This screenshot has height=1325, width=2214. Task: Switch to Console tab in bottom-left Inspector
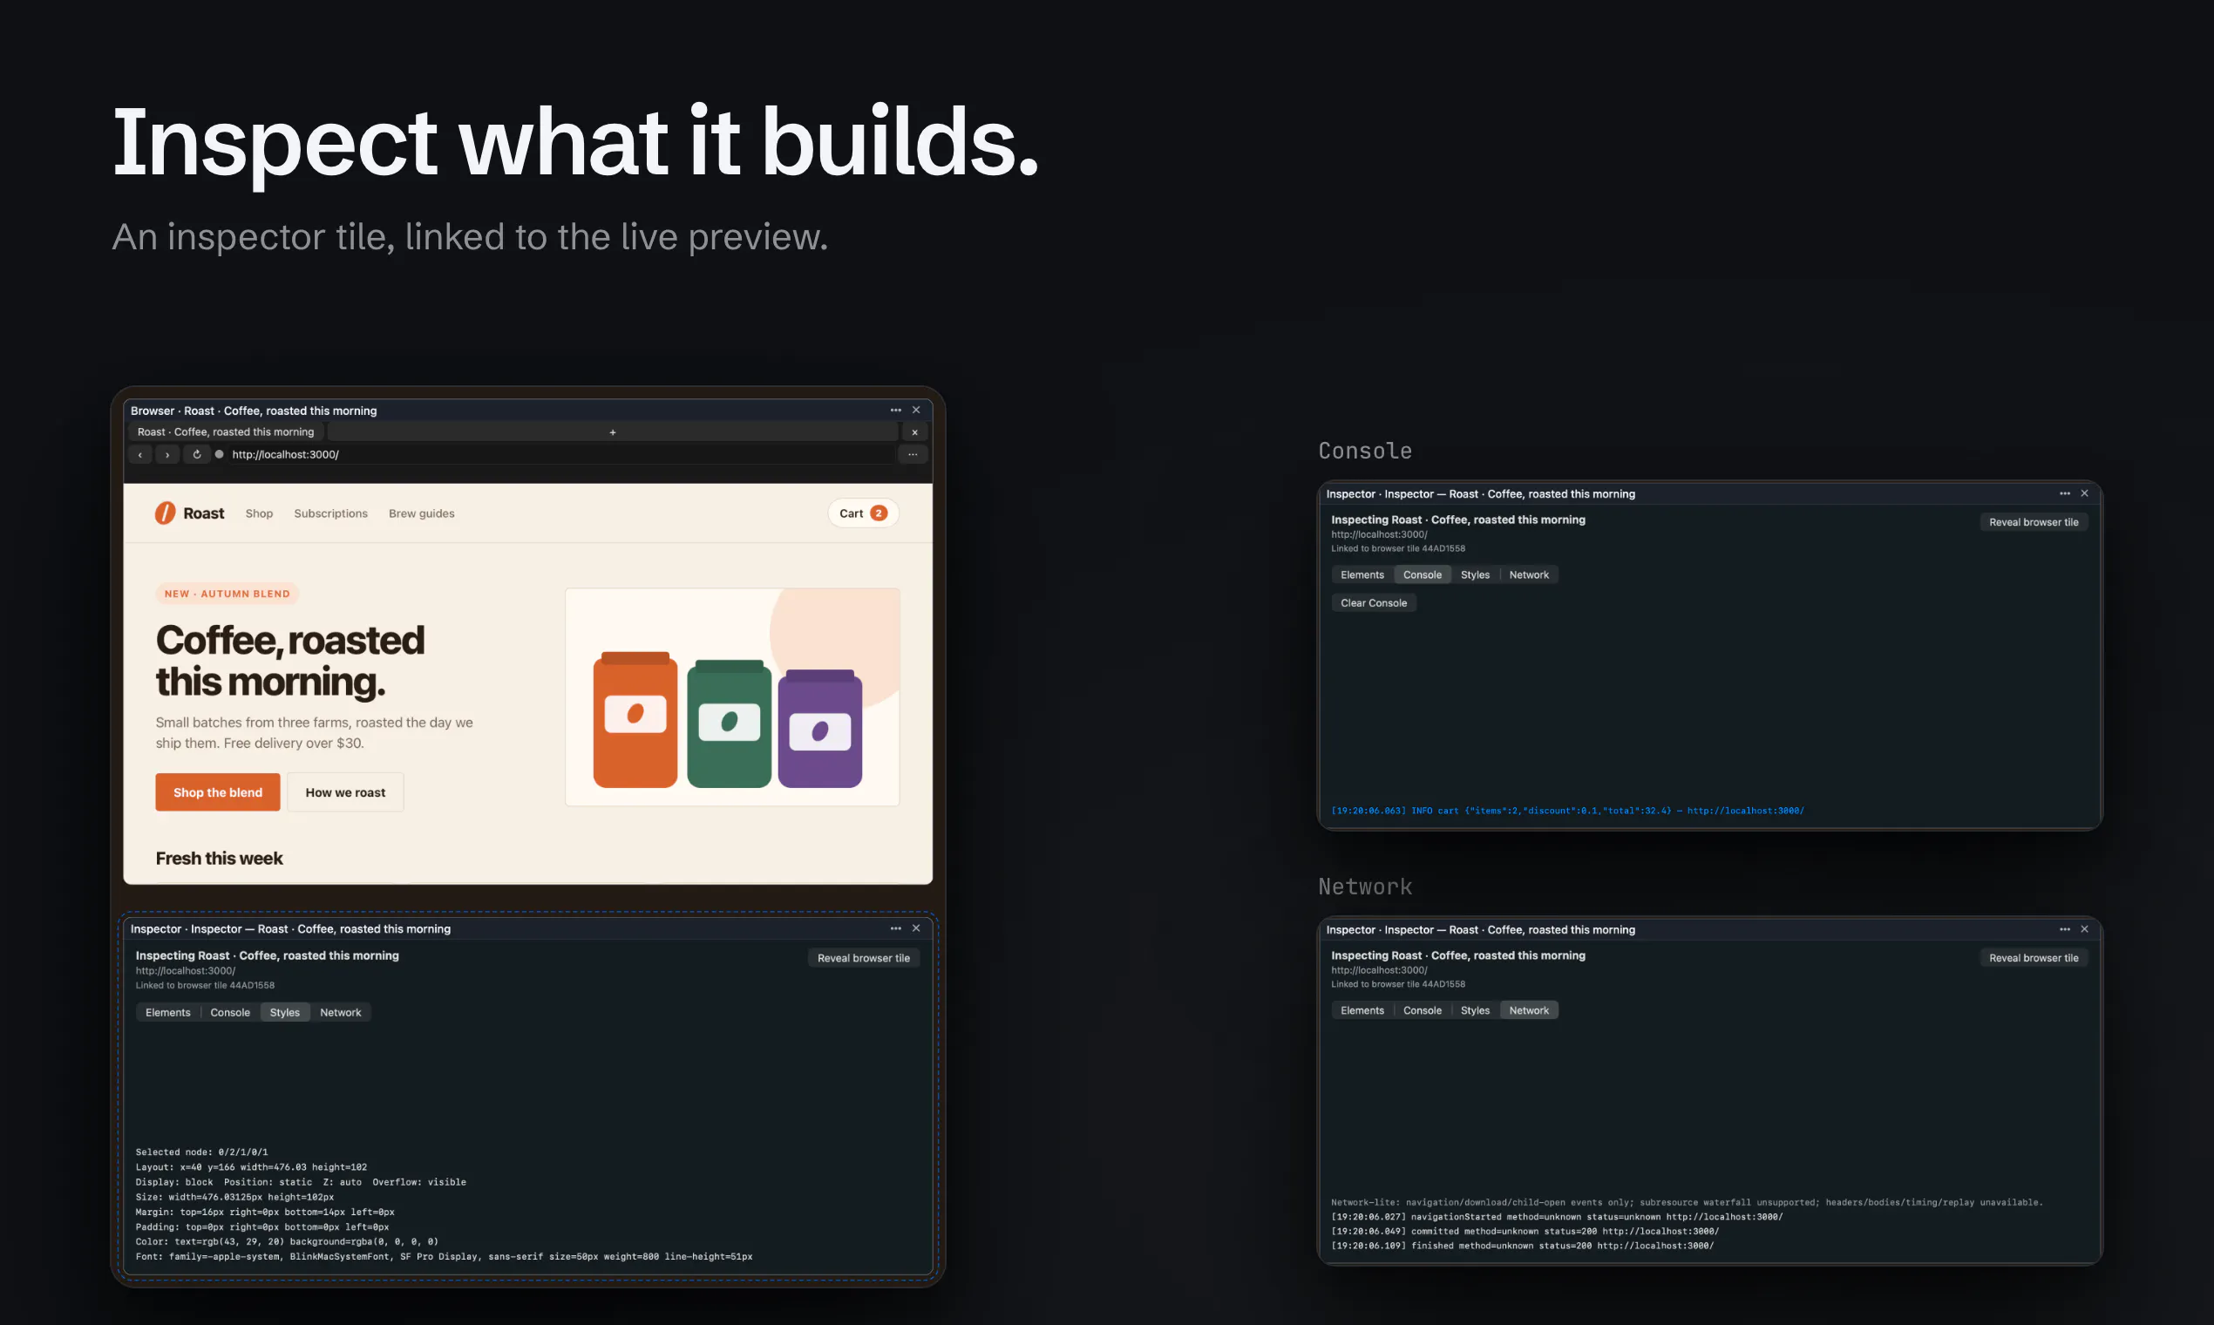(x=230, y=1013)
